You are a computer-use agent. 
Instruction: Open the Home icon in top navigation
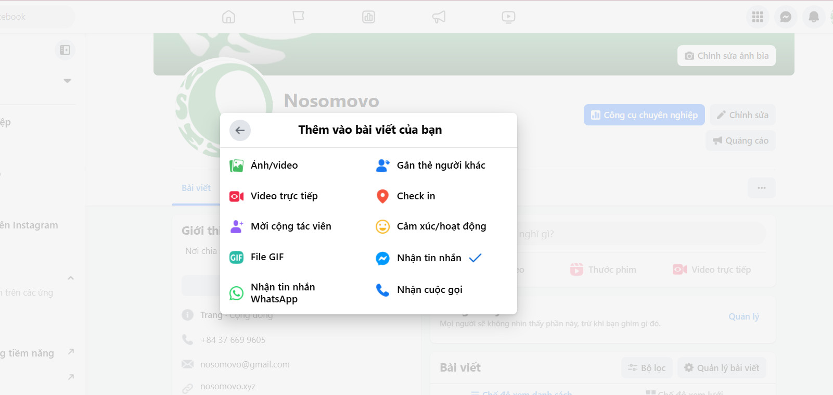(x=228, y=17)
